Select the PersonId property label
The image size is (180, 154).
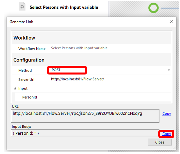(x=30, y=97)
